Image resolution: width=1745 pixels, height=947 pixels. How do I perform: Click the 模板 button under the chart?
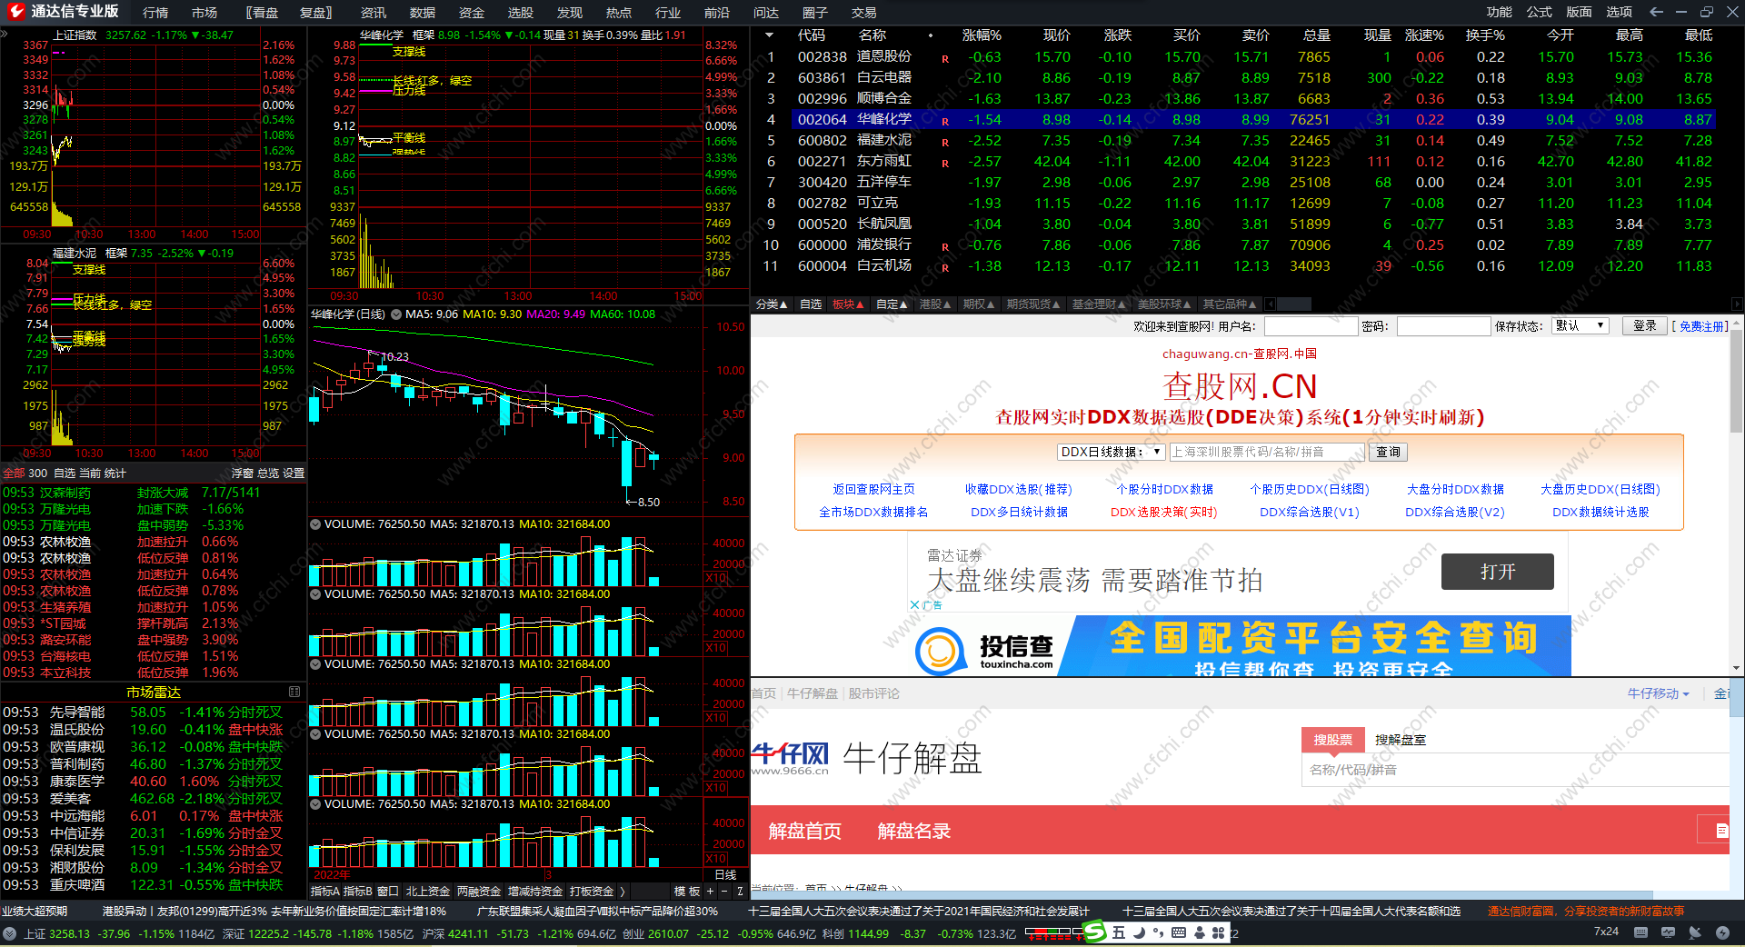click(687, 892)
